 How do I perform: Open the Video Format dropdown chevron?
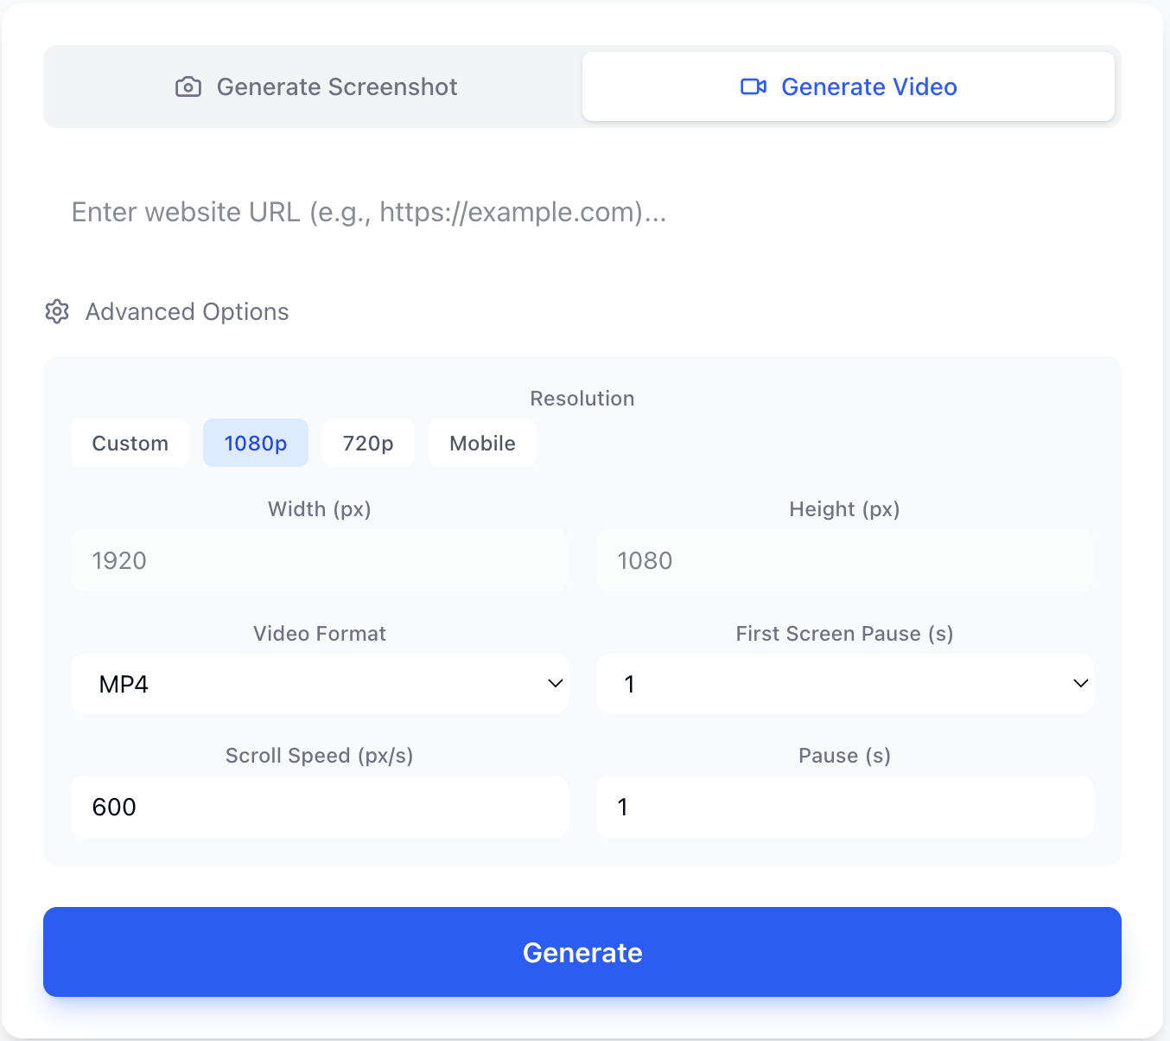pyautogui.click(x=556, y=683)
